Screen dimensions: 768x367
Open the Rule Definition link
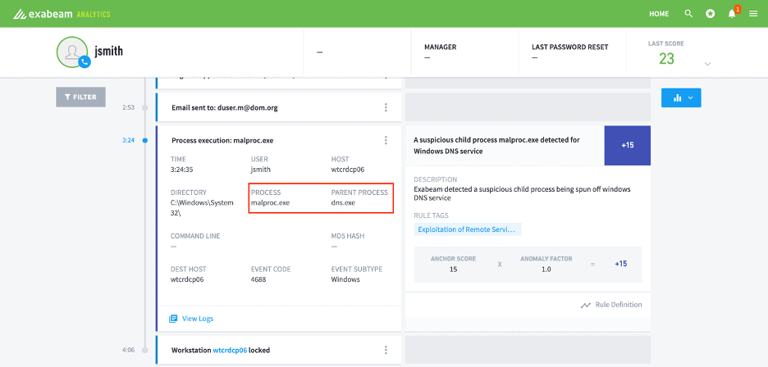619,305
